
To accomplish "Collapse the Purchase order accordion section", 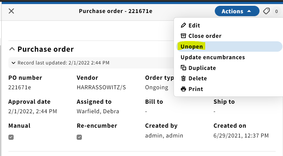I will 41,49.
